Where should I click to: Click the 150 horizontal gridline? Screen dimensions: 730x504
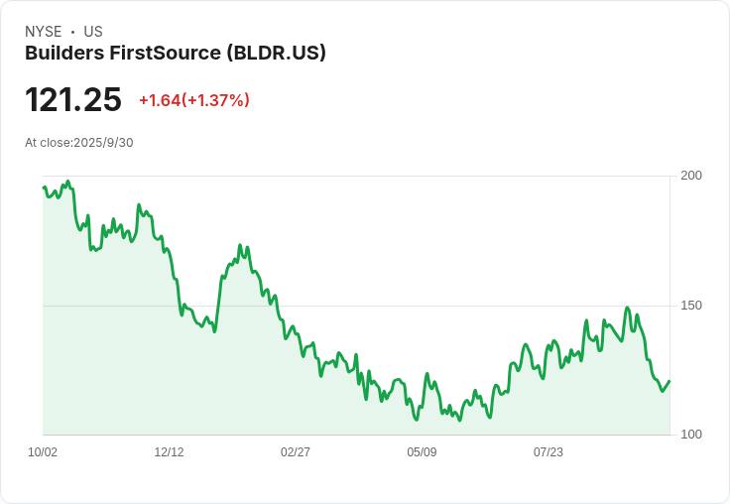tap(356, 306)
